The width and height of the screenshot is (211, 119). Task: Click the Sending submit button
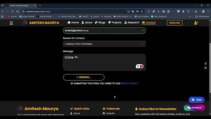(x=84, y=77)
